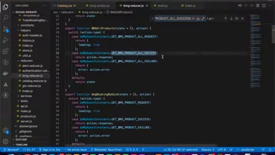Open Explorer views ellipsis menu
Viewport: 275px width, 155px height.
click(x=45, y=6)
